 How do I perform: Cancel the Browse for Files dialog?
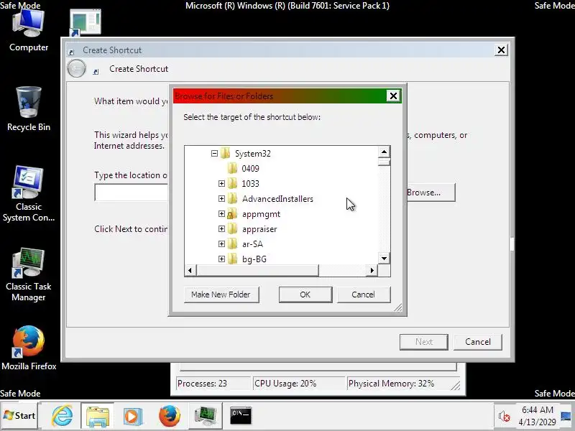[x=364, y=295]
